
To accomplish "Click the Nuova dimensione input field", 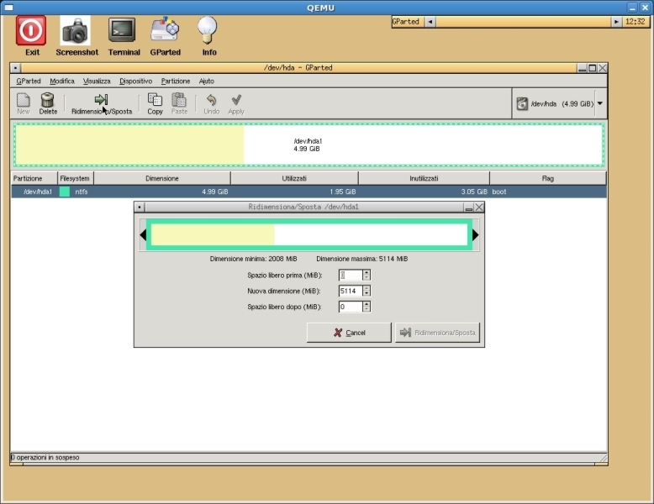I will tap(351, 291).
